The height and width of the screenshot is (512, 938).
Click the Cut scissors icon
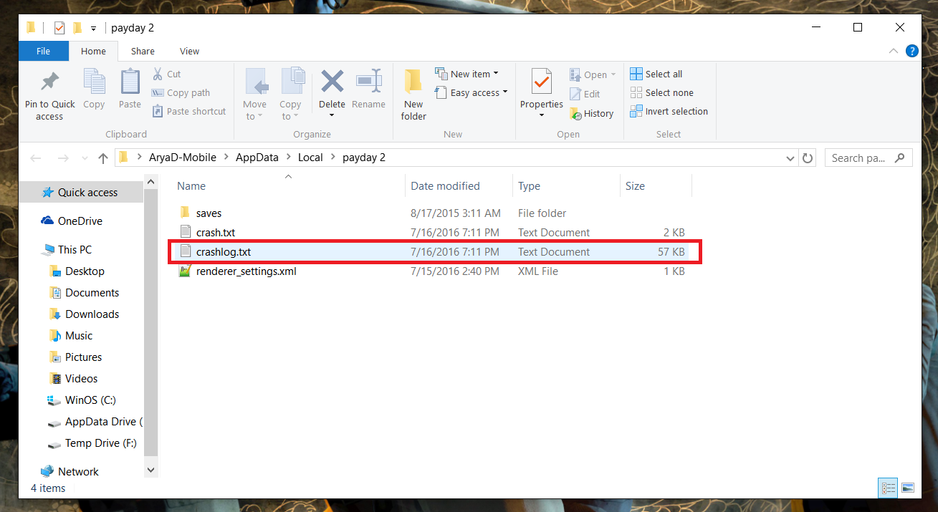coord(158,74)
